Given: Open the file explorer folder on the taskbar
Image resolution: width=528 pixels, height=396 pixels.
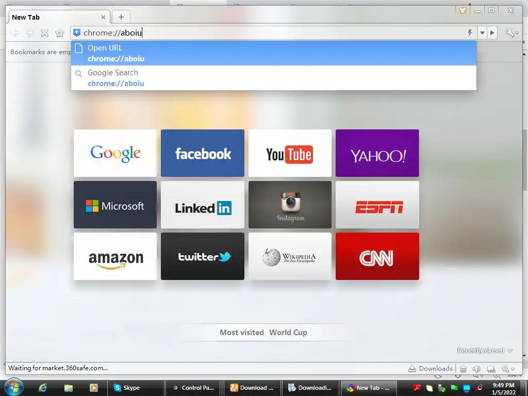Looking at the screenshot, I should coord(69,388).
